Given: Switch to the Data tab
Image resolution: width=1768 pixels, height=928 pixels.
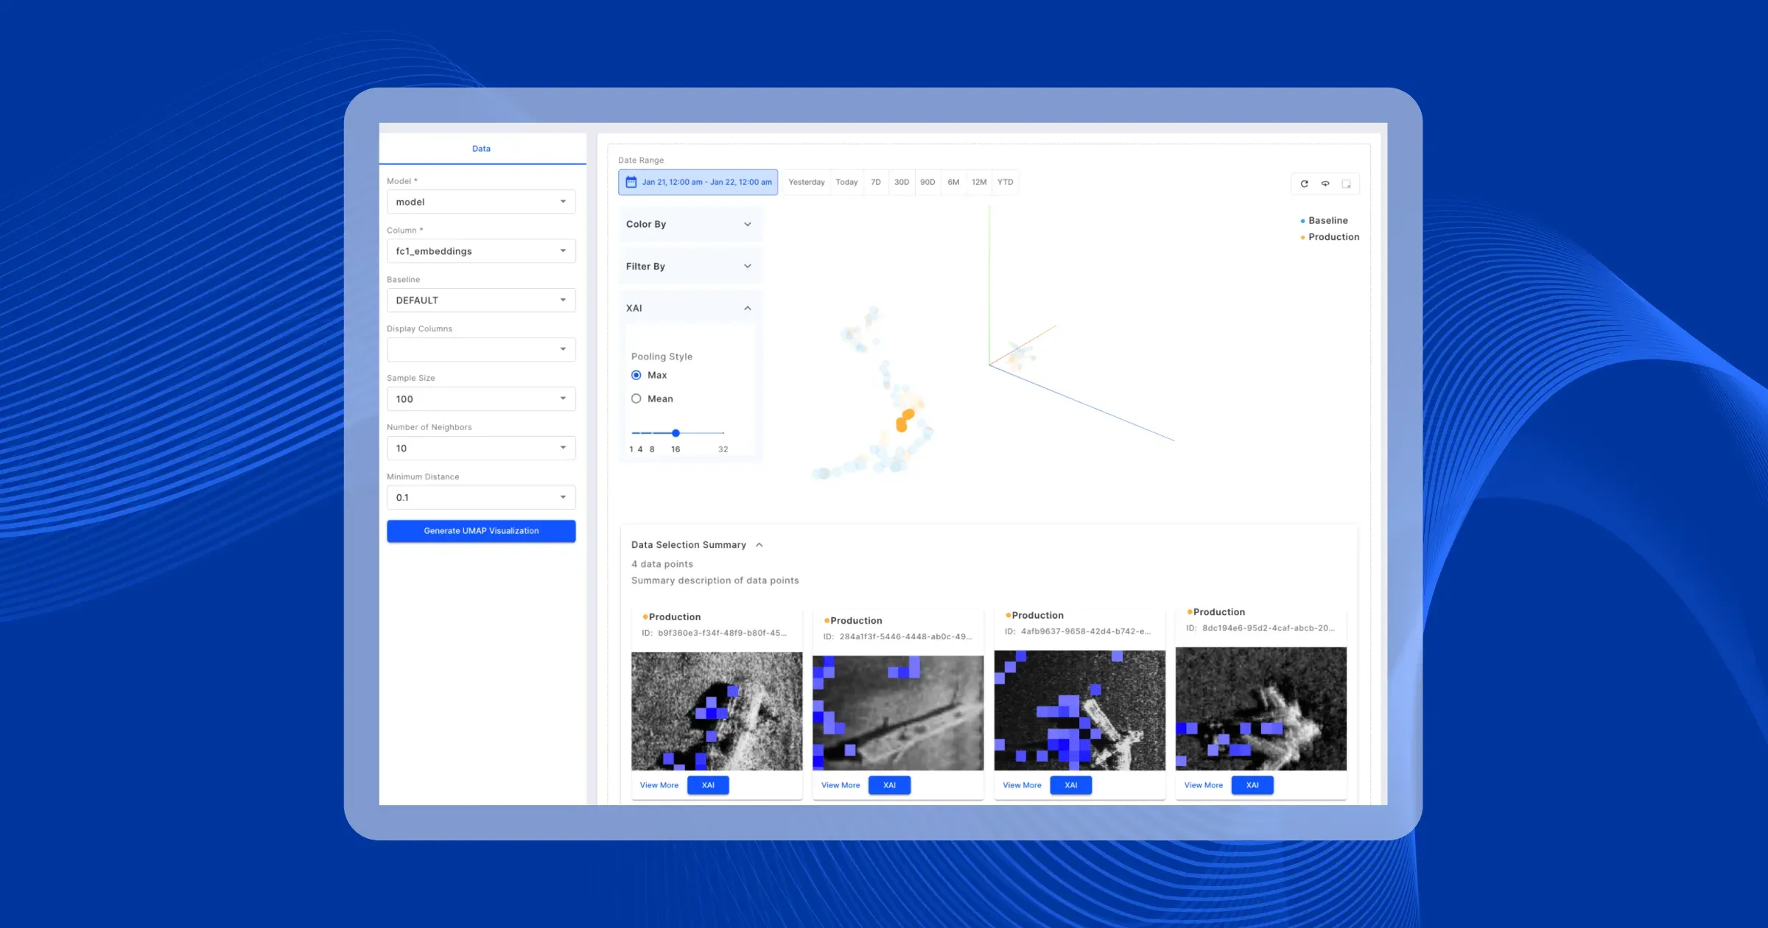Looking at the screenshot, I should click(481, 148).
